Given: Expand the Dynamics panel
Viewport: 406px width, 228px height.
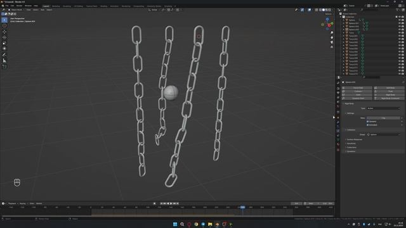Looking at the screenshot, I should (351, 151).
